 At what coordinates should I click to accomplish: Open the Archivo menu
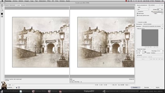[x=15, y=1]
